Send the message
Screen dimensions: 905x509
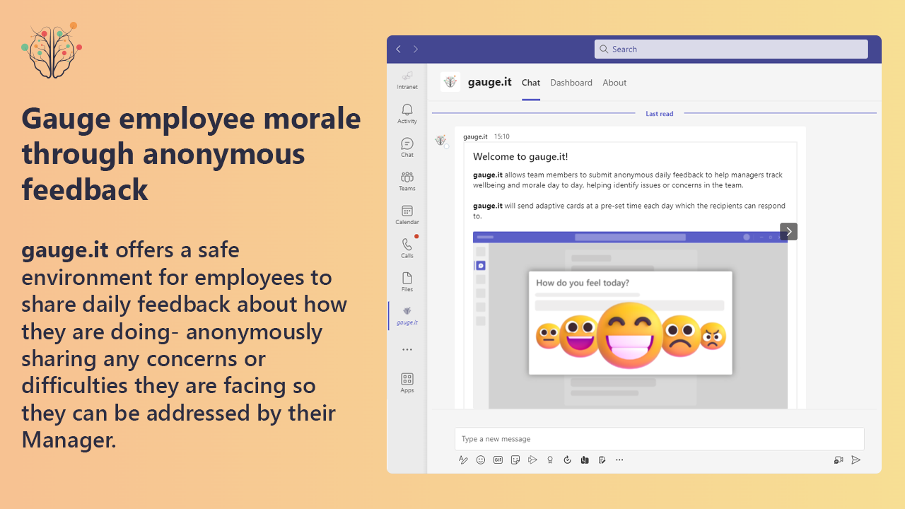pyautogui.click(x=856, y=460)
